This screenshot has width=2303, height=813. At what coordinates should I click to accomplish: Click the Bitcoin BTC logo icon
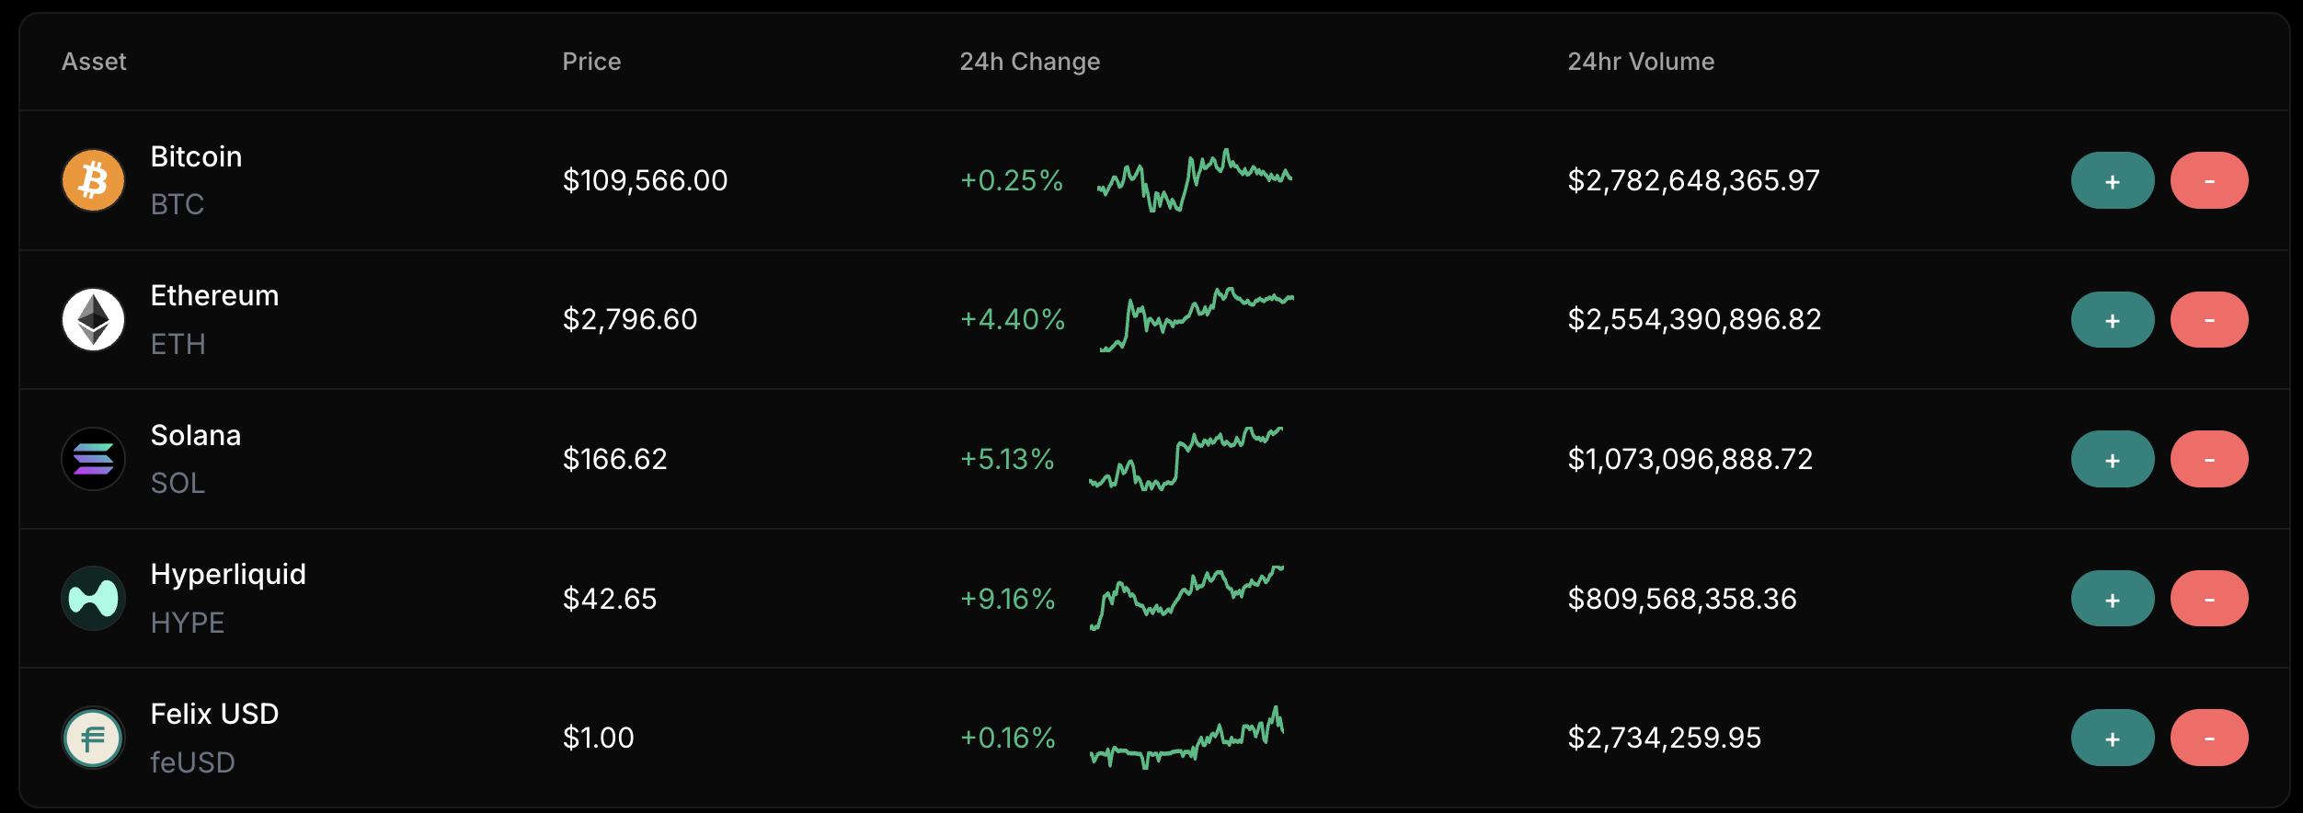(92, 180)
